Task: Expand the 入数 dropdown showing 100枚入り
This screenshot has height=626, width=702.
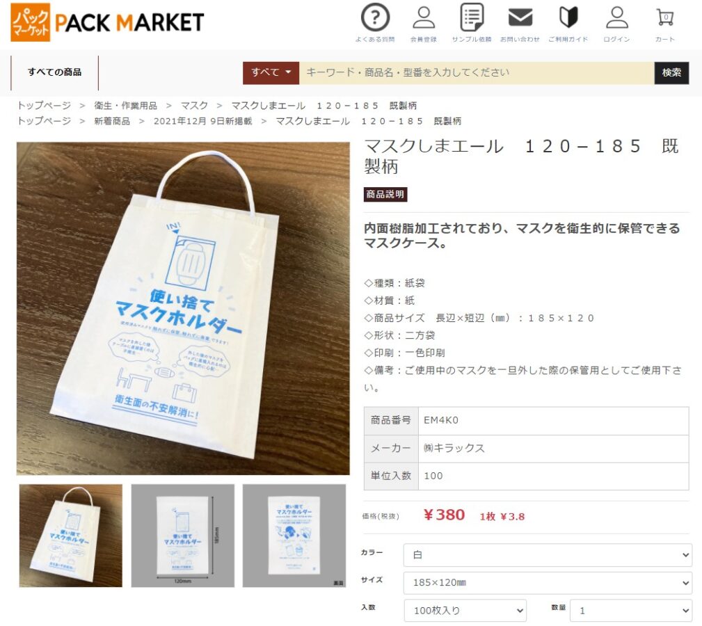Action: tap(465, 610)
